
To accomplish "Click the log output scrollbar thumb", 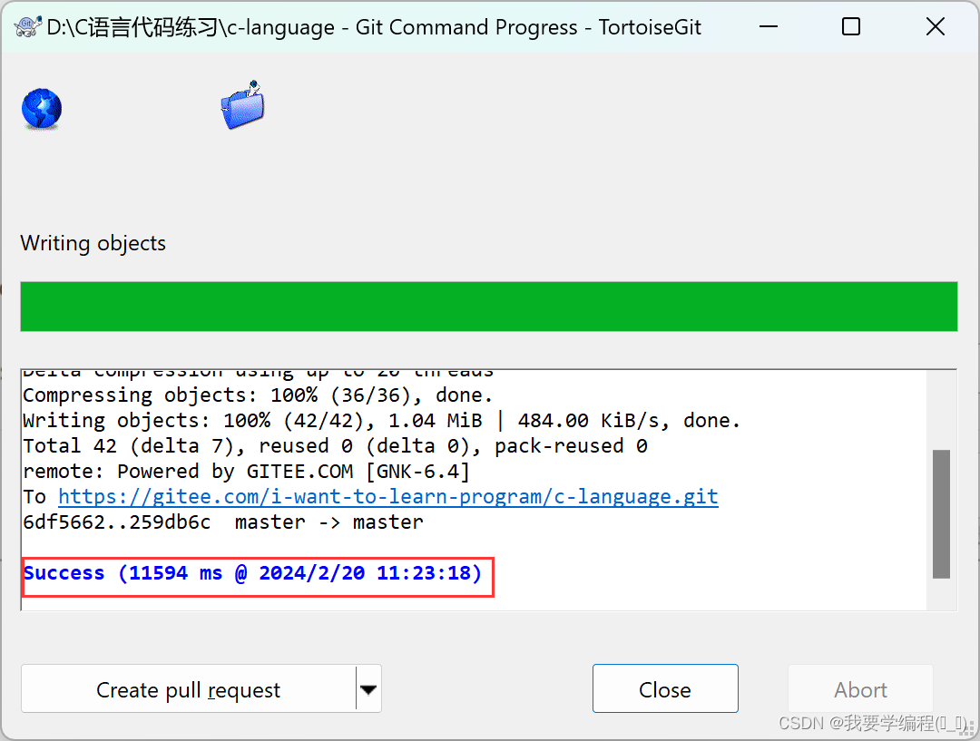I will 941,513.
